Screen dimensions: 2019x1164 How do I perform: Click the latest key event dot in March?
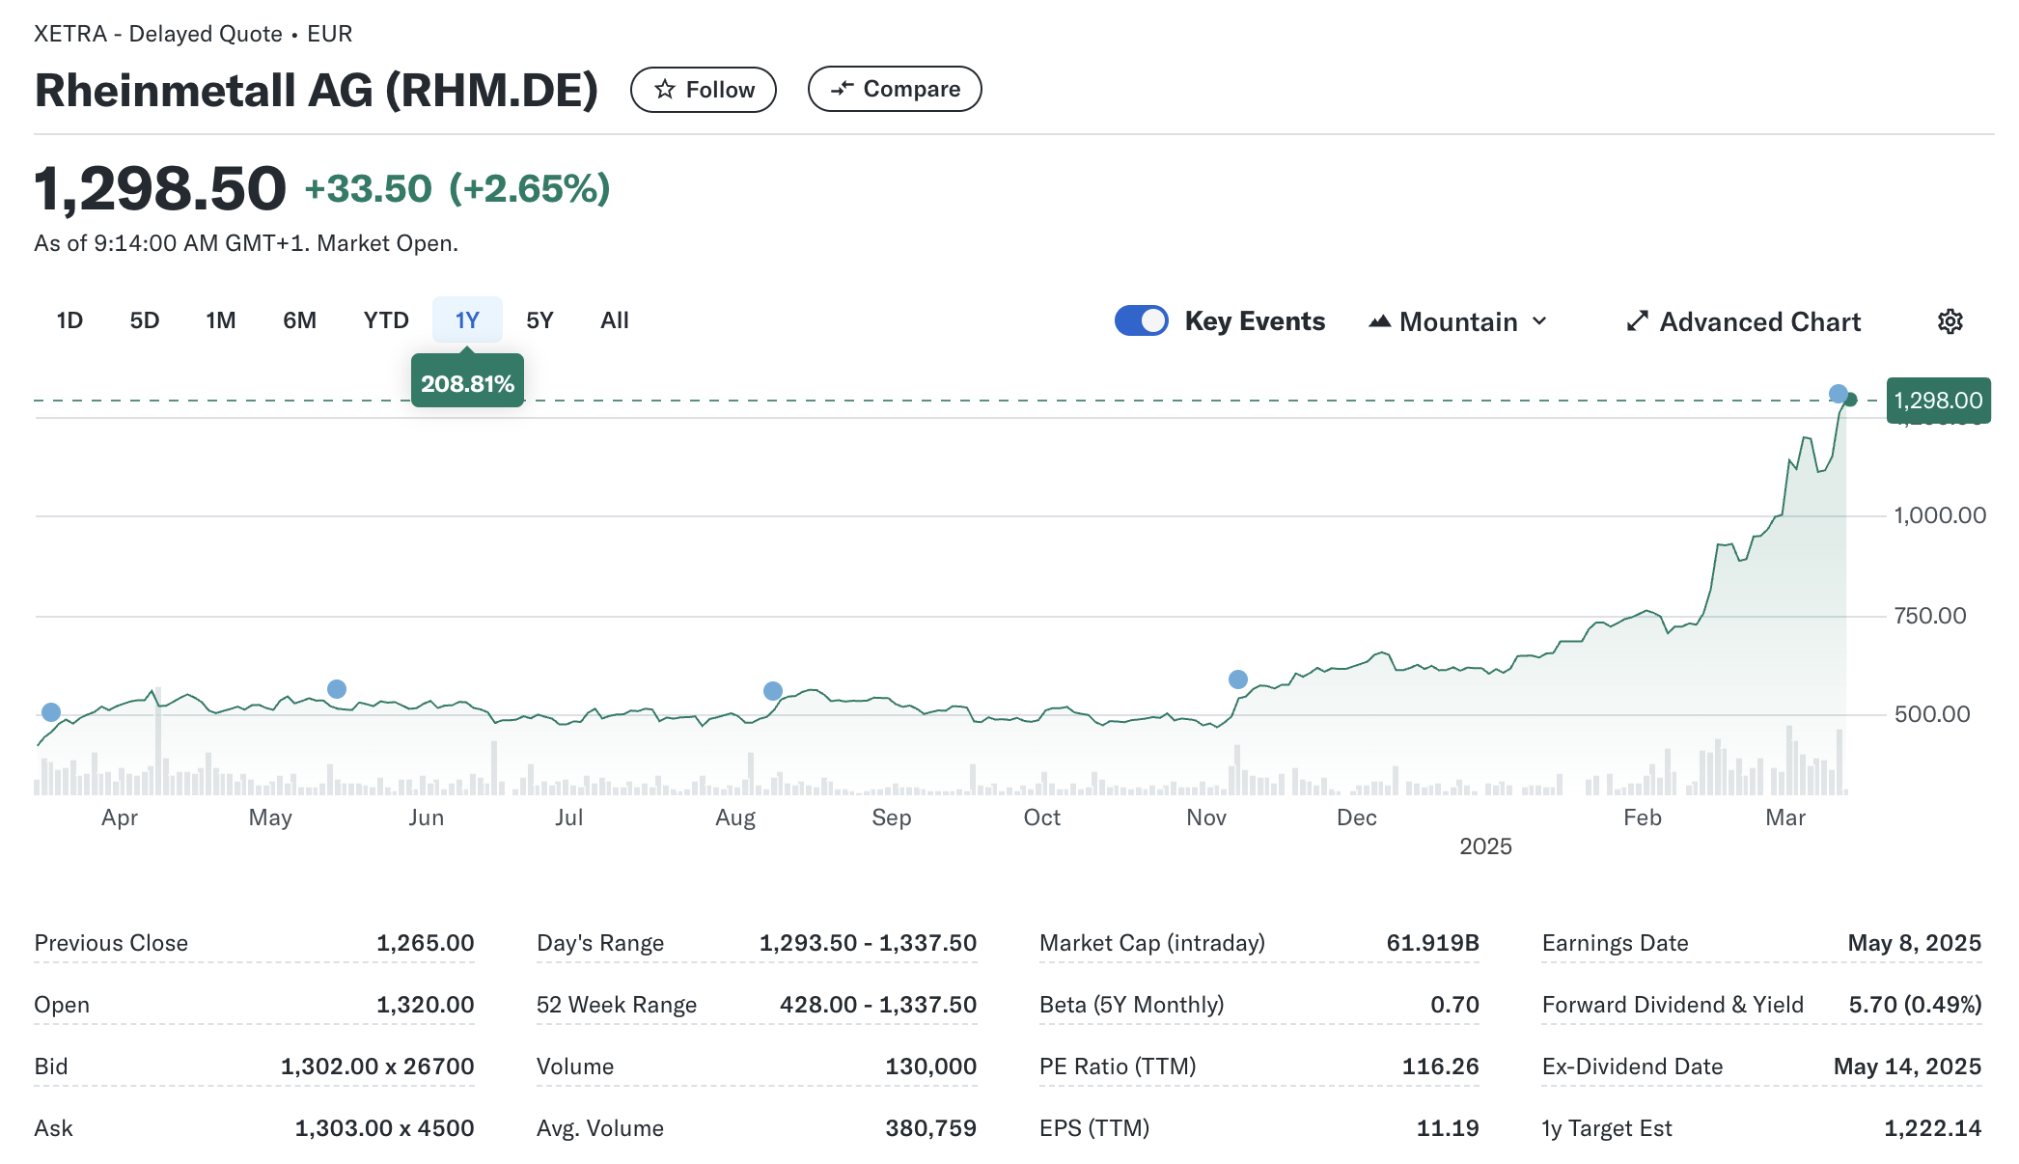coord(1838,394)
